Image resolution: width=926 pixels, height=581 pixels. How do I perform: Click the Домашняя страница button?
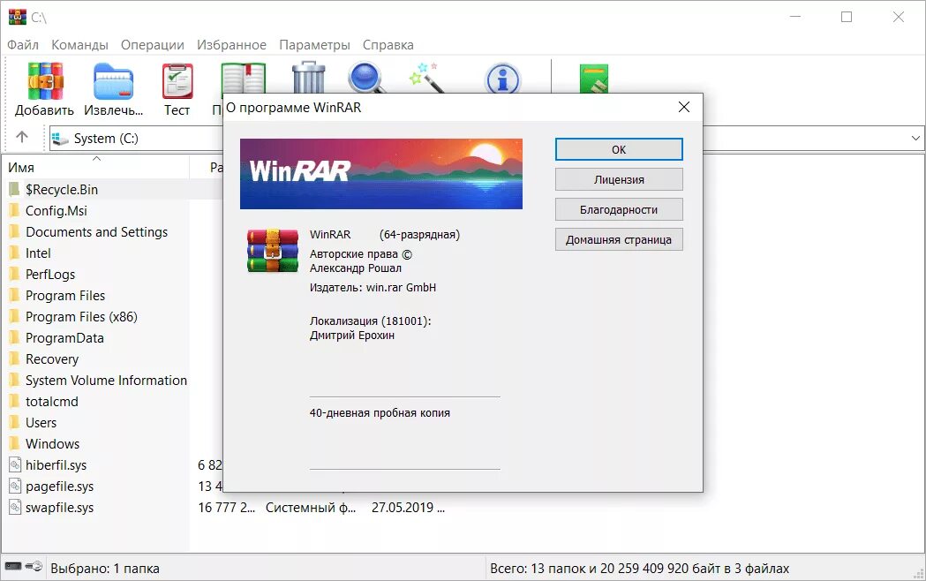[619, 239]
